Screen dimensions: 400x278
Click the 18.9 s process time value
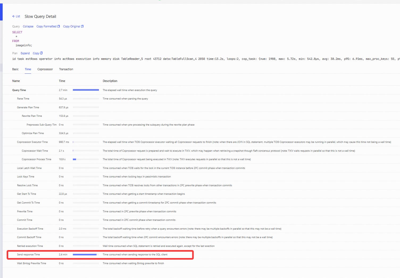pos(62,159)
